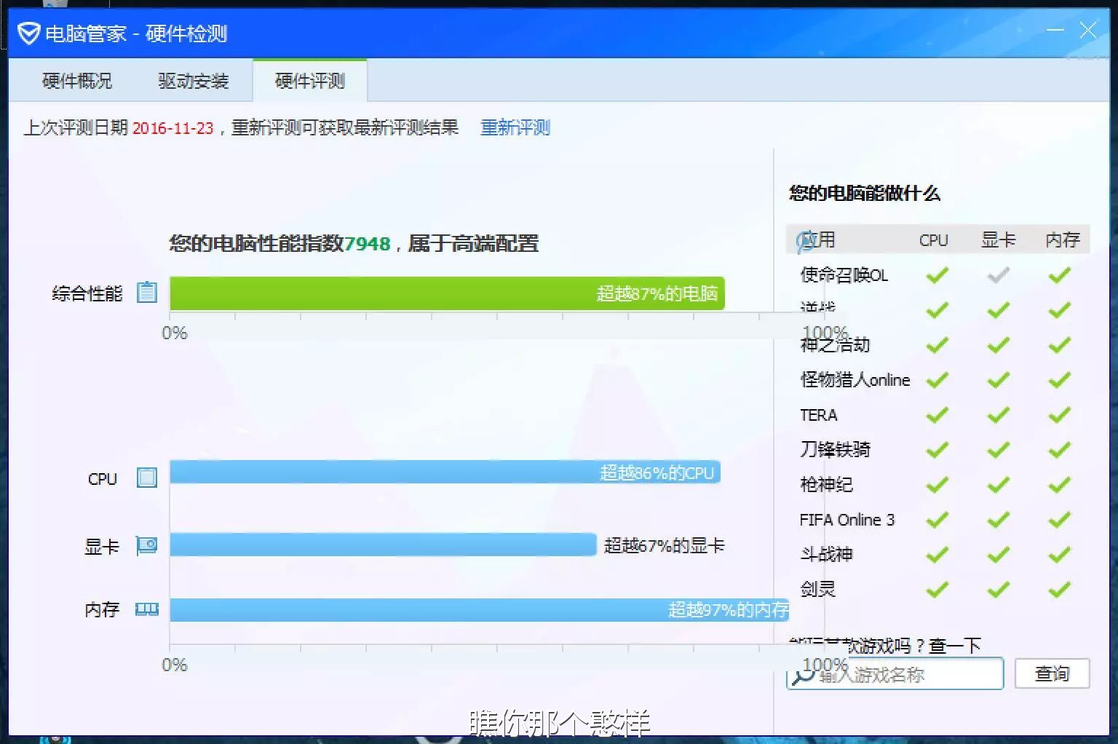Screen dimensions: 1118x744
Task: Click the CPU checkmark for 斗战神
Action: (937, 555)
